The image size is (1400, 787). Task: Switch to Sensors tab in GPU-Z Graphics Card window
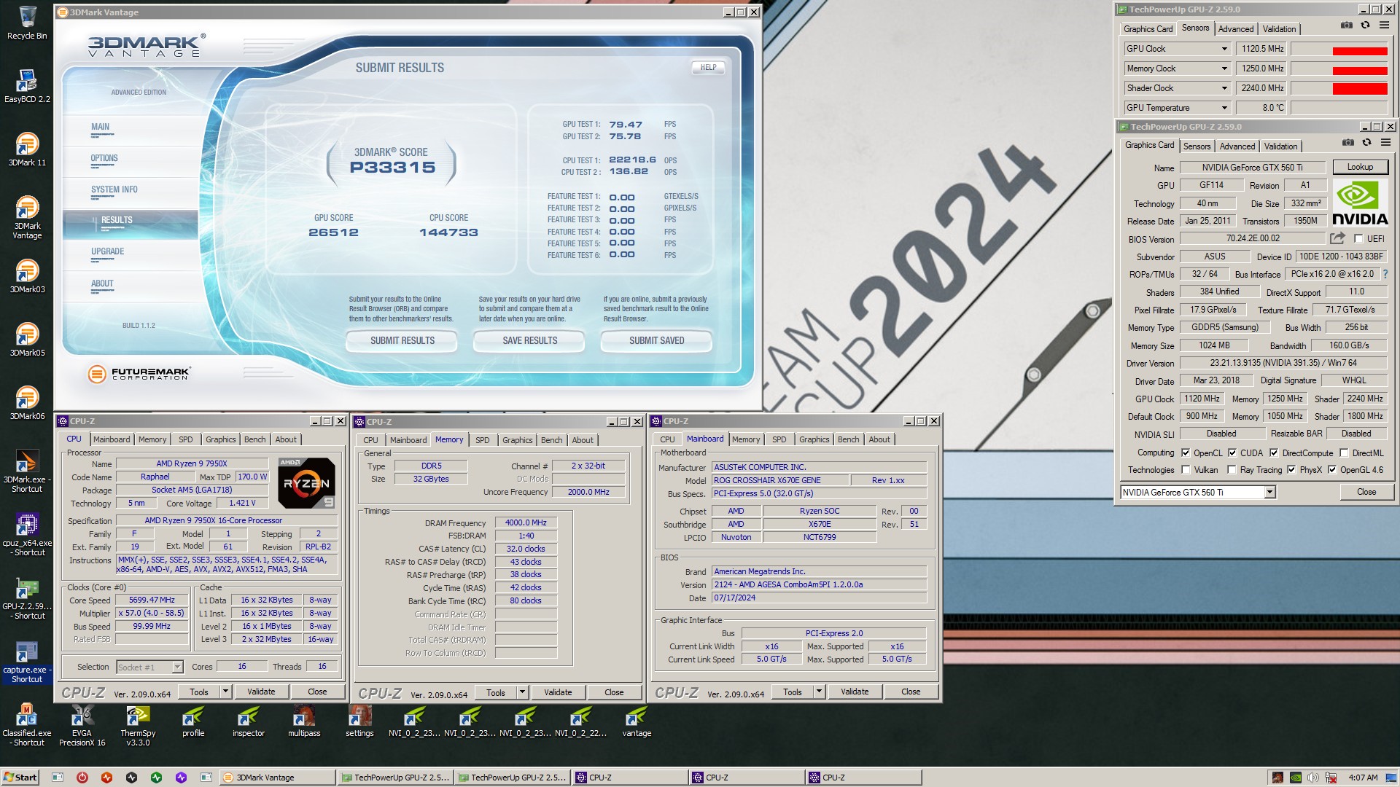pyautogui.click(x=1197, y=146)
